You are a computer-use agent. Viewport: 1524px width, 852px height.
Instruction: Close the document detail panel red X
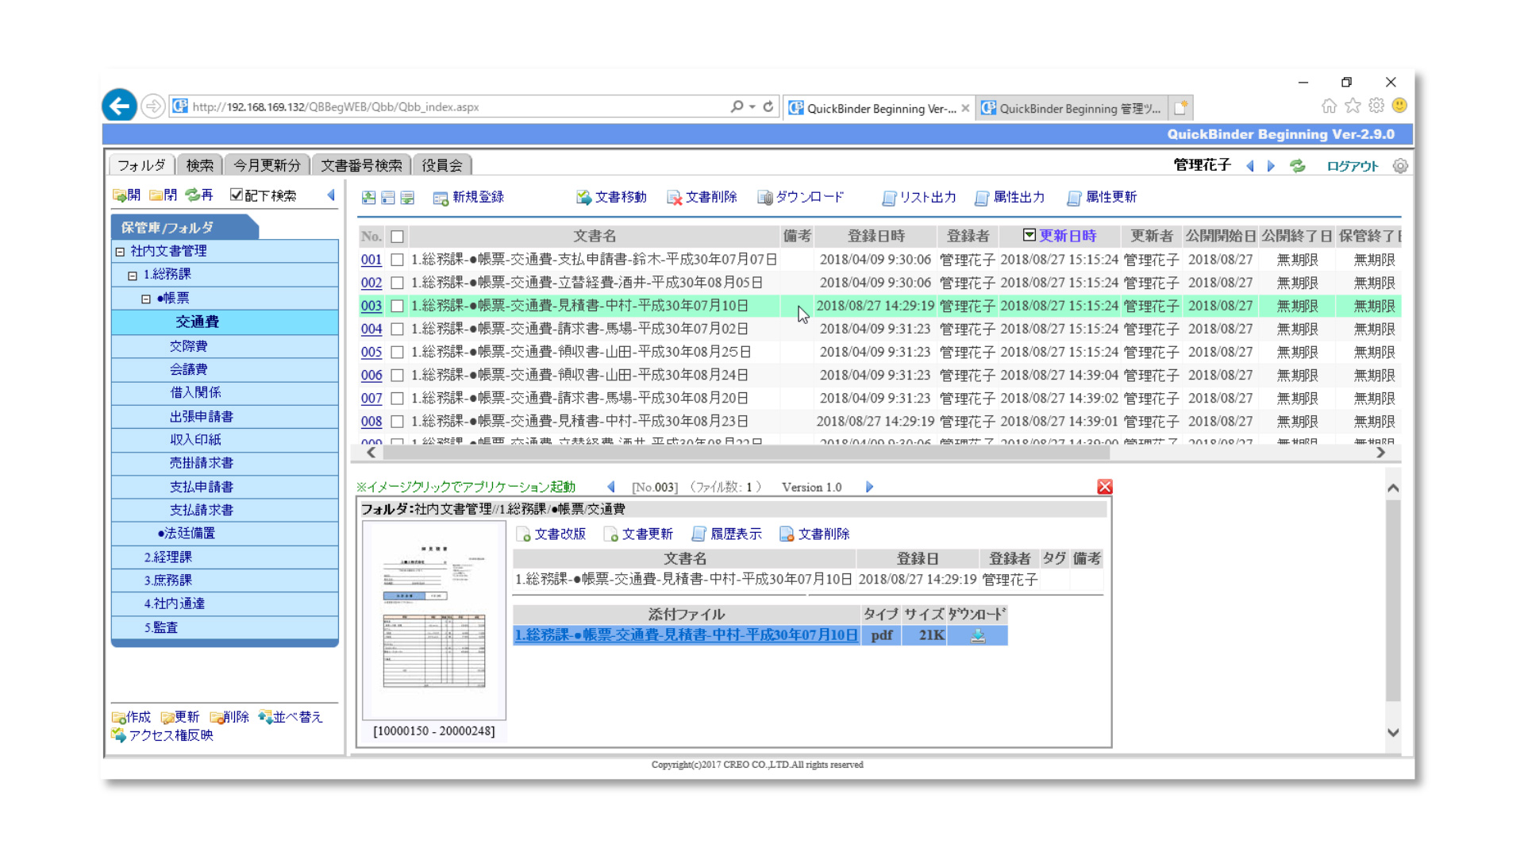1104,487
